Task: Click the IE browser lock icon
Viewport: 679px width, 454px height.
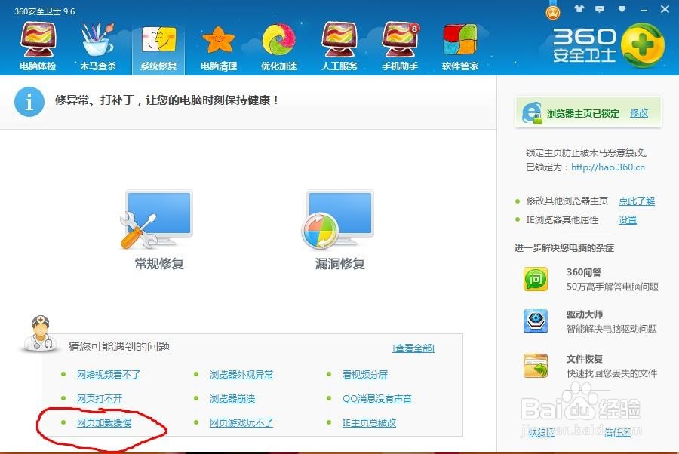Action: coord(532,113)
